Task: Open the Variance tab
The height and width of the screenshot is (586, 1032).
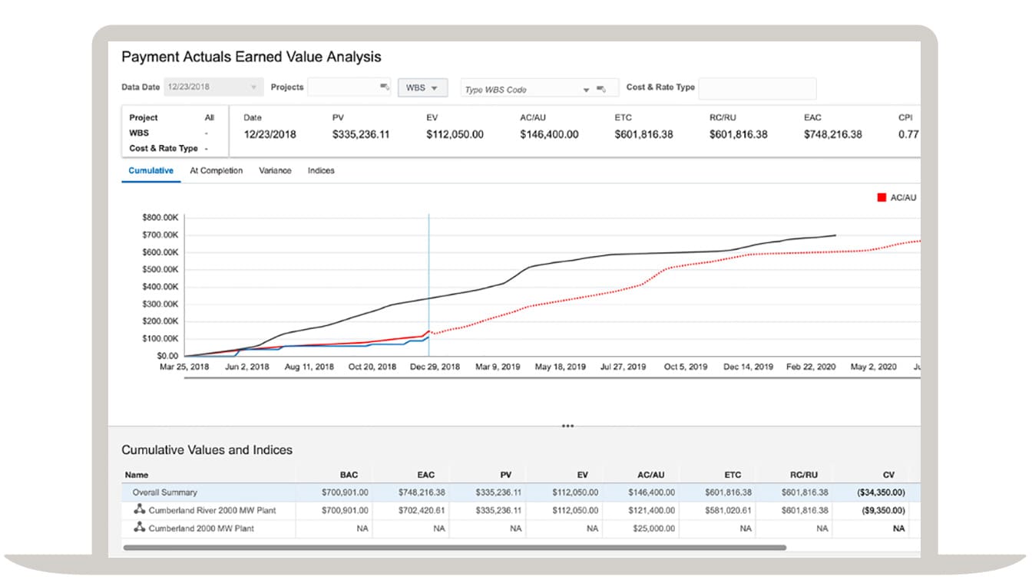Action: 276,170
